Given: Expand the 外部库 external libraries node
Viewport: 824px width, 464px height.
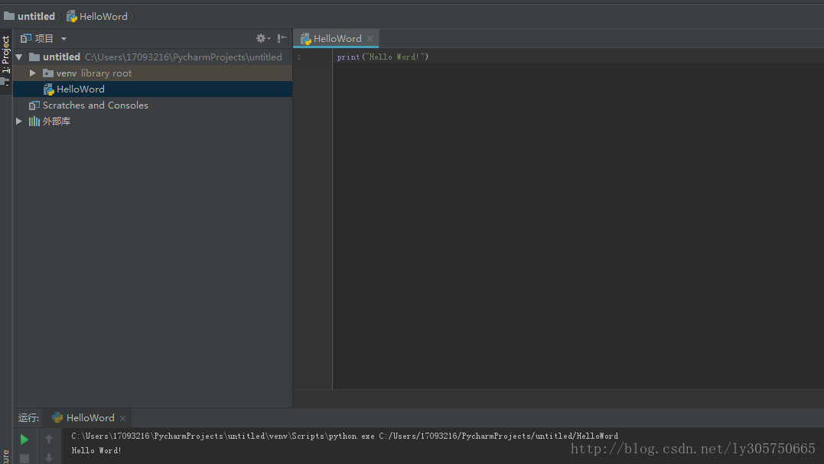Looking at the screenshot, I should tap(19, 122).
